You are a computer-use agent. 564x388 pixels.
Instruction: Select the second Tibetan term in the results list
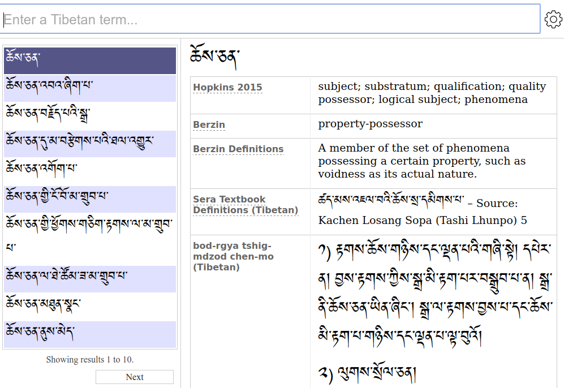(89, 87)
